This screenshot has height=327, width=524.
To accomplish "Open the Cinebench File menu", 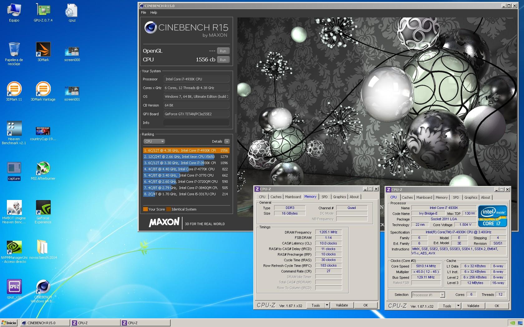I will [x=143, y=12].
